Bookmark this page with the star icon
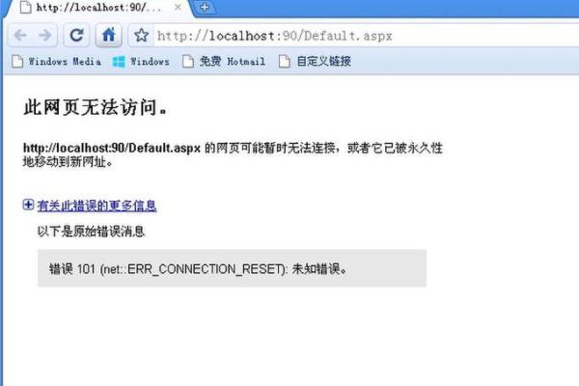Screen dimensions: 579x386 pyautogui.click(x=141, y=36)
